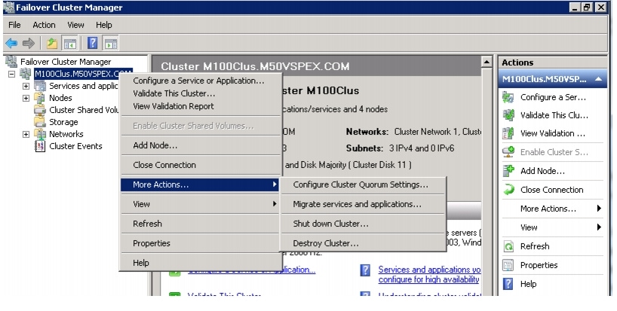Click Close Connection label in Actions pane
Image resolution: width=617 pixels, height=311 pixels.
[551, 190]
